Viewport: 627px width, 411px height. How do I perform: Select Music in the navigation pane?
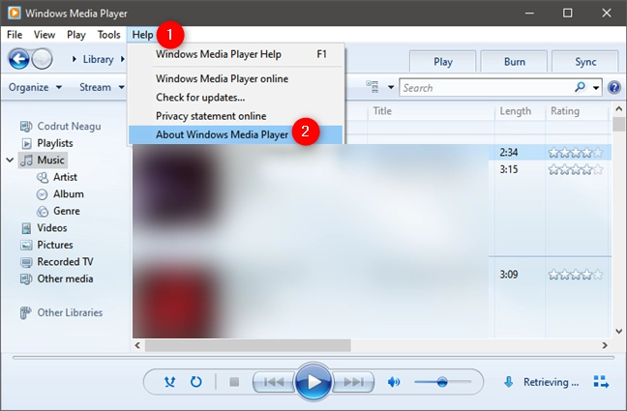pos(43,160)
